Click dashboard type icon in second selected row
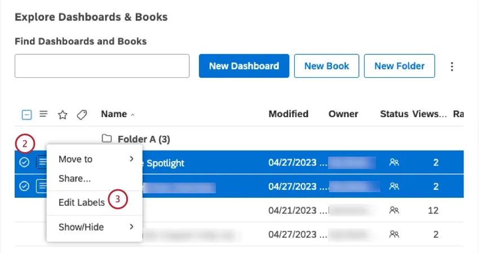The width and height of the screenshot is (479, 253). point(41,186)
